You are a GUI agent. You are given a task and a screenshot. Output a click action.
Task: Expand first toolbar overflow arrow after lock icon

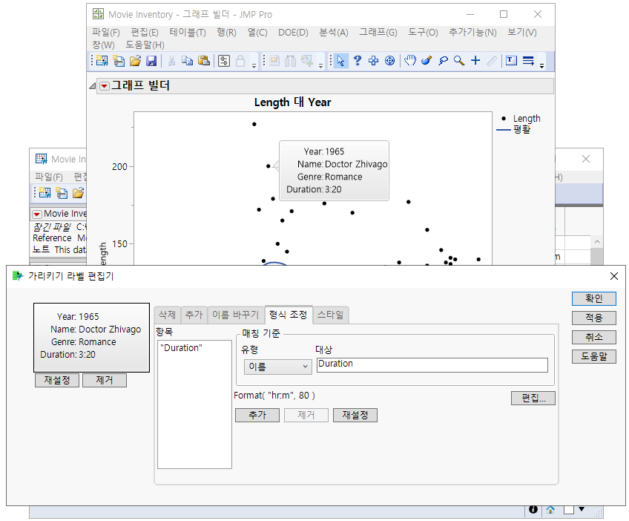click(x=254, y=66)
